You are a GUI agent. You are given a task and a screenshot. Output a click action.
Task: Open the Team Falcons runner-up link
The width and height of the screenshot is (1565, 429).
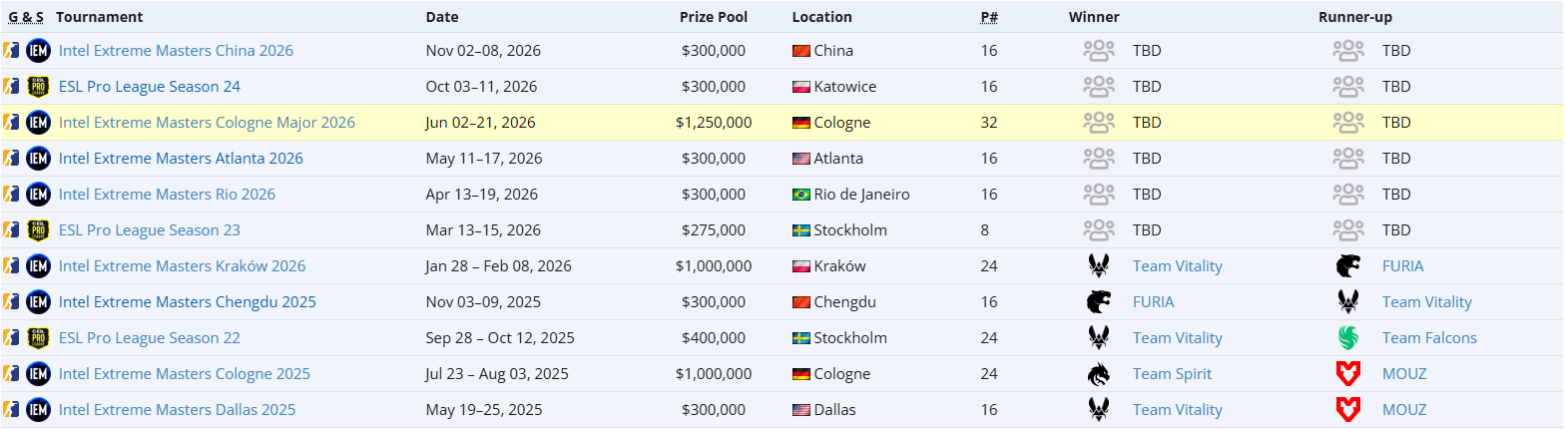1429,338
